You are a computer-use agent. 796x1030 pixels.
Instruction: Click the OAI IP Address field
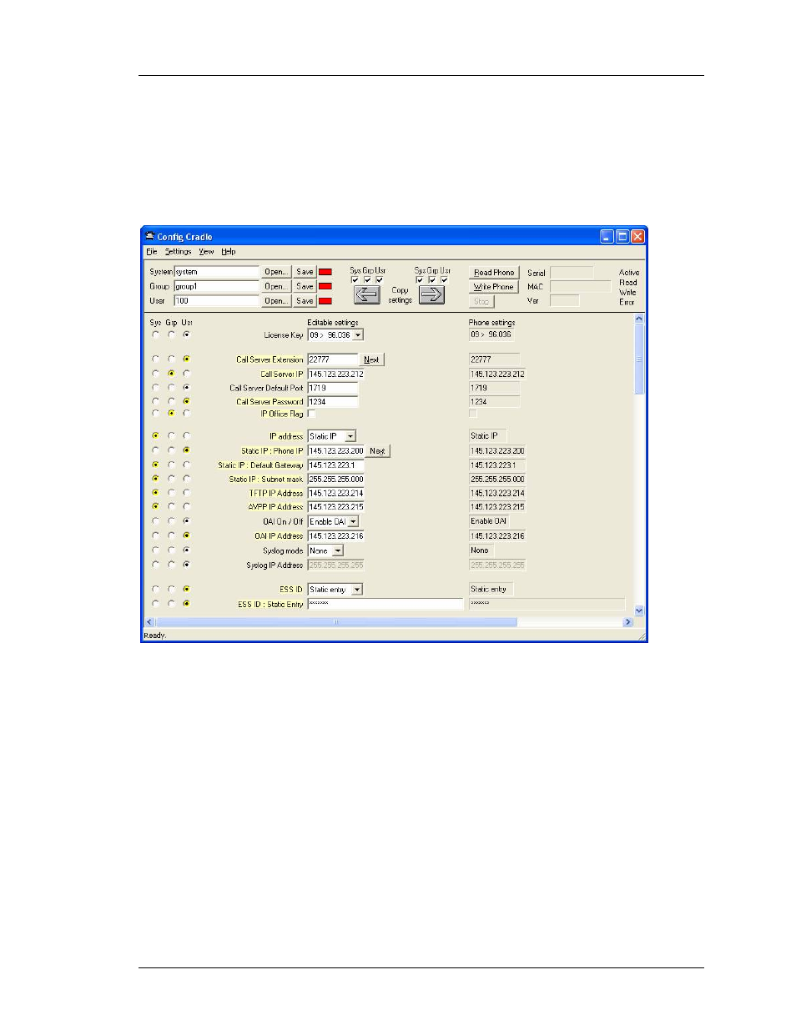point(336,536)
